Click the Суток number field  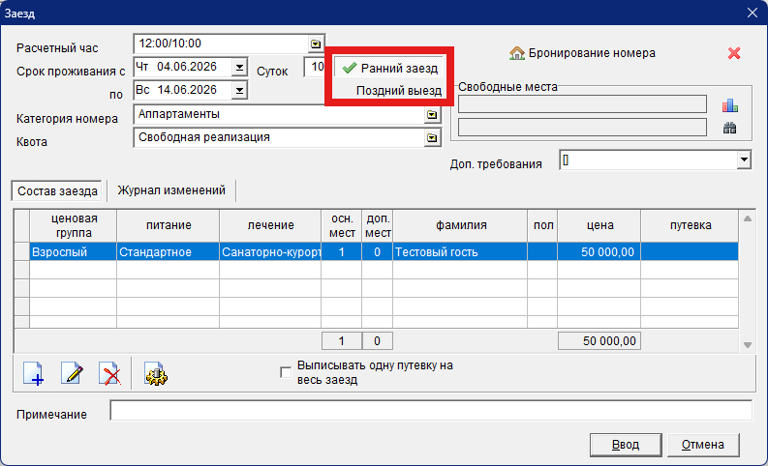pos(315,67)
